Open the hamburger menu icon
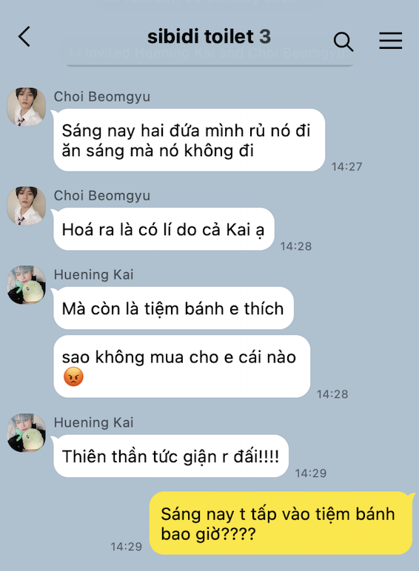 pos(391,40)
